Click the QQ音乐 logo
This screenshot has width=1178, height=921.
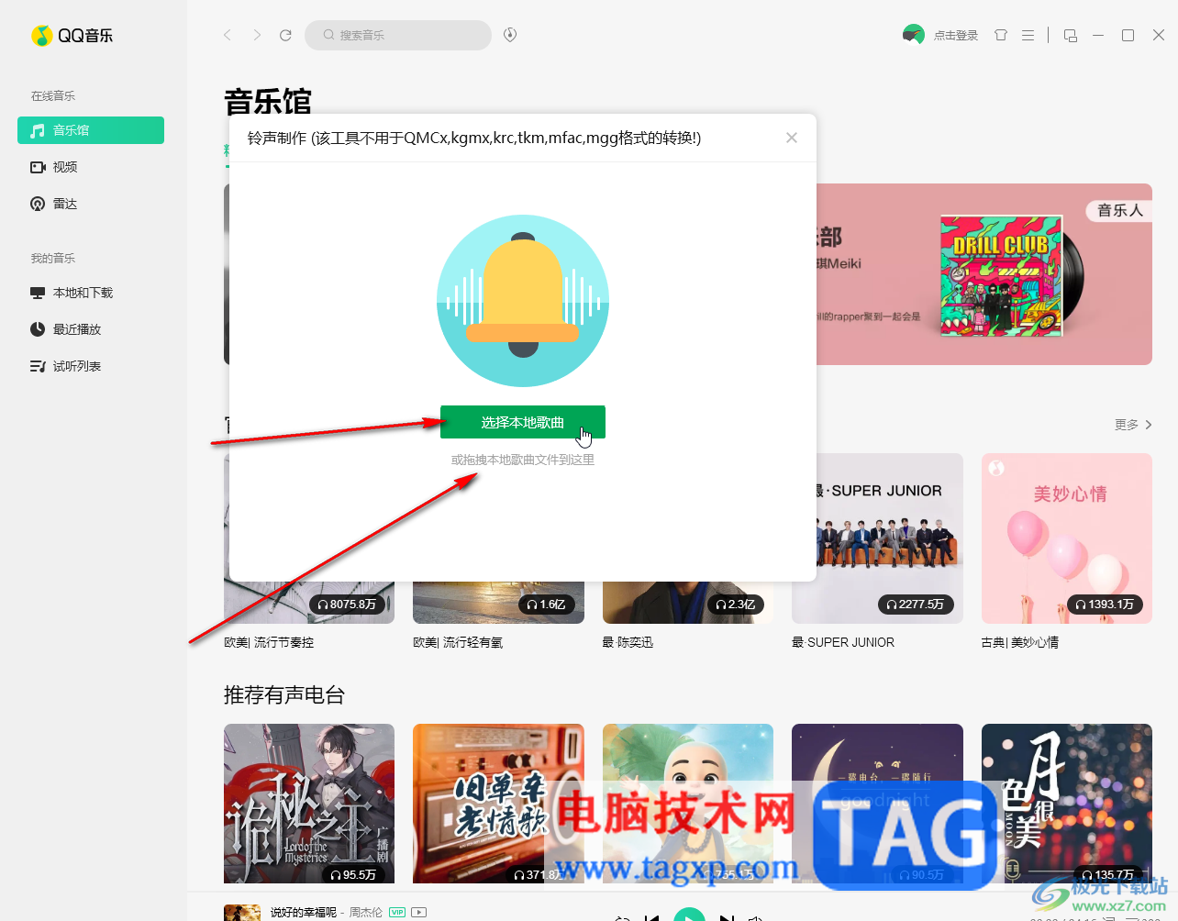(72, 36)
